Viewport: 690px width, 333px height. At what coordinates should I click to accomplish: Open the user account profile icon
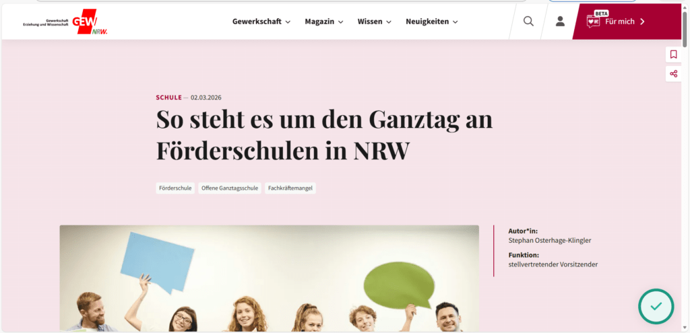[x=560, y=21]
